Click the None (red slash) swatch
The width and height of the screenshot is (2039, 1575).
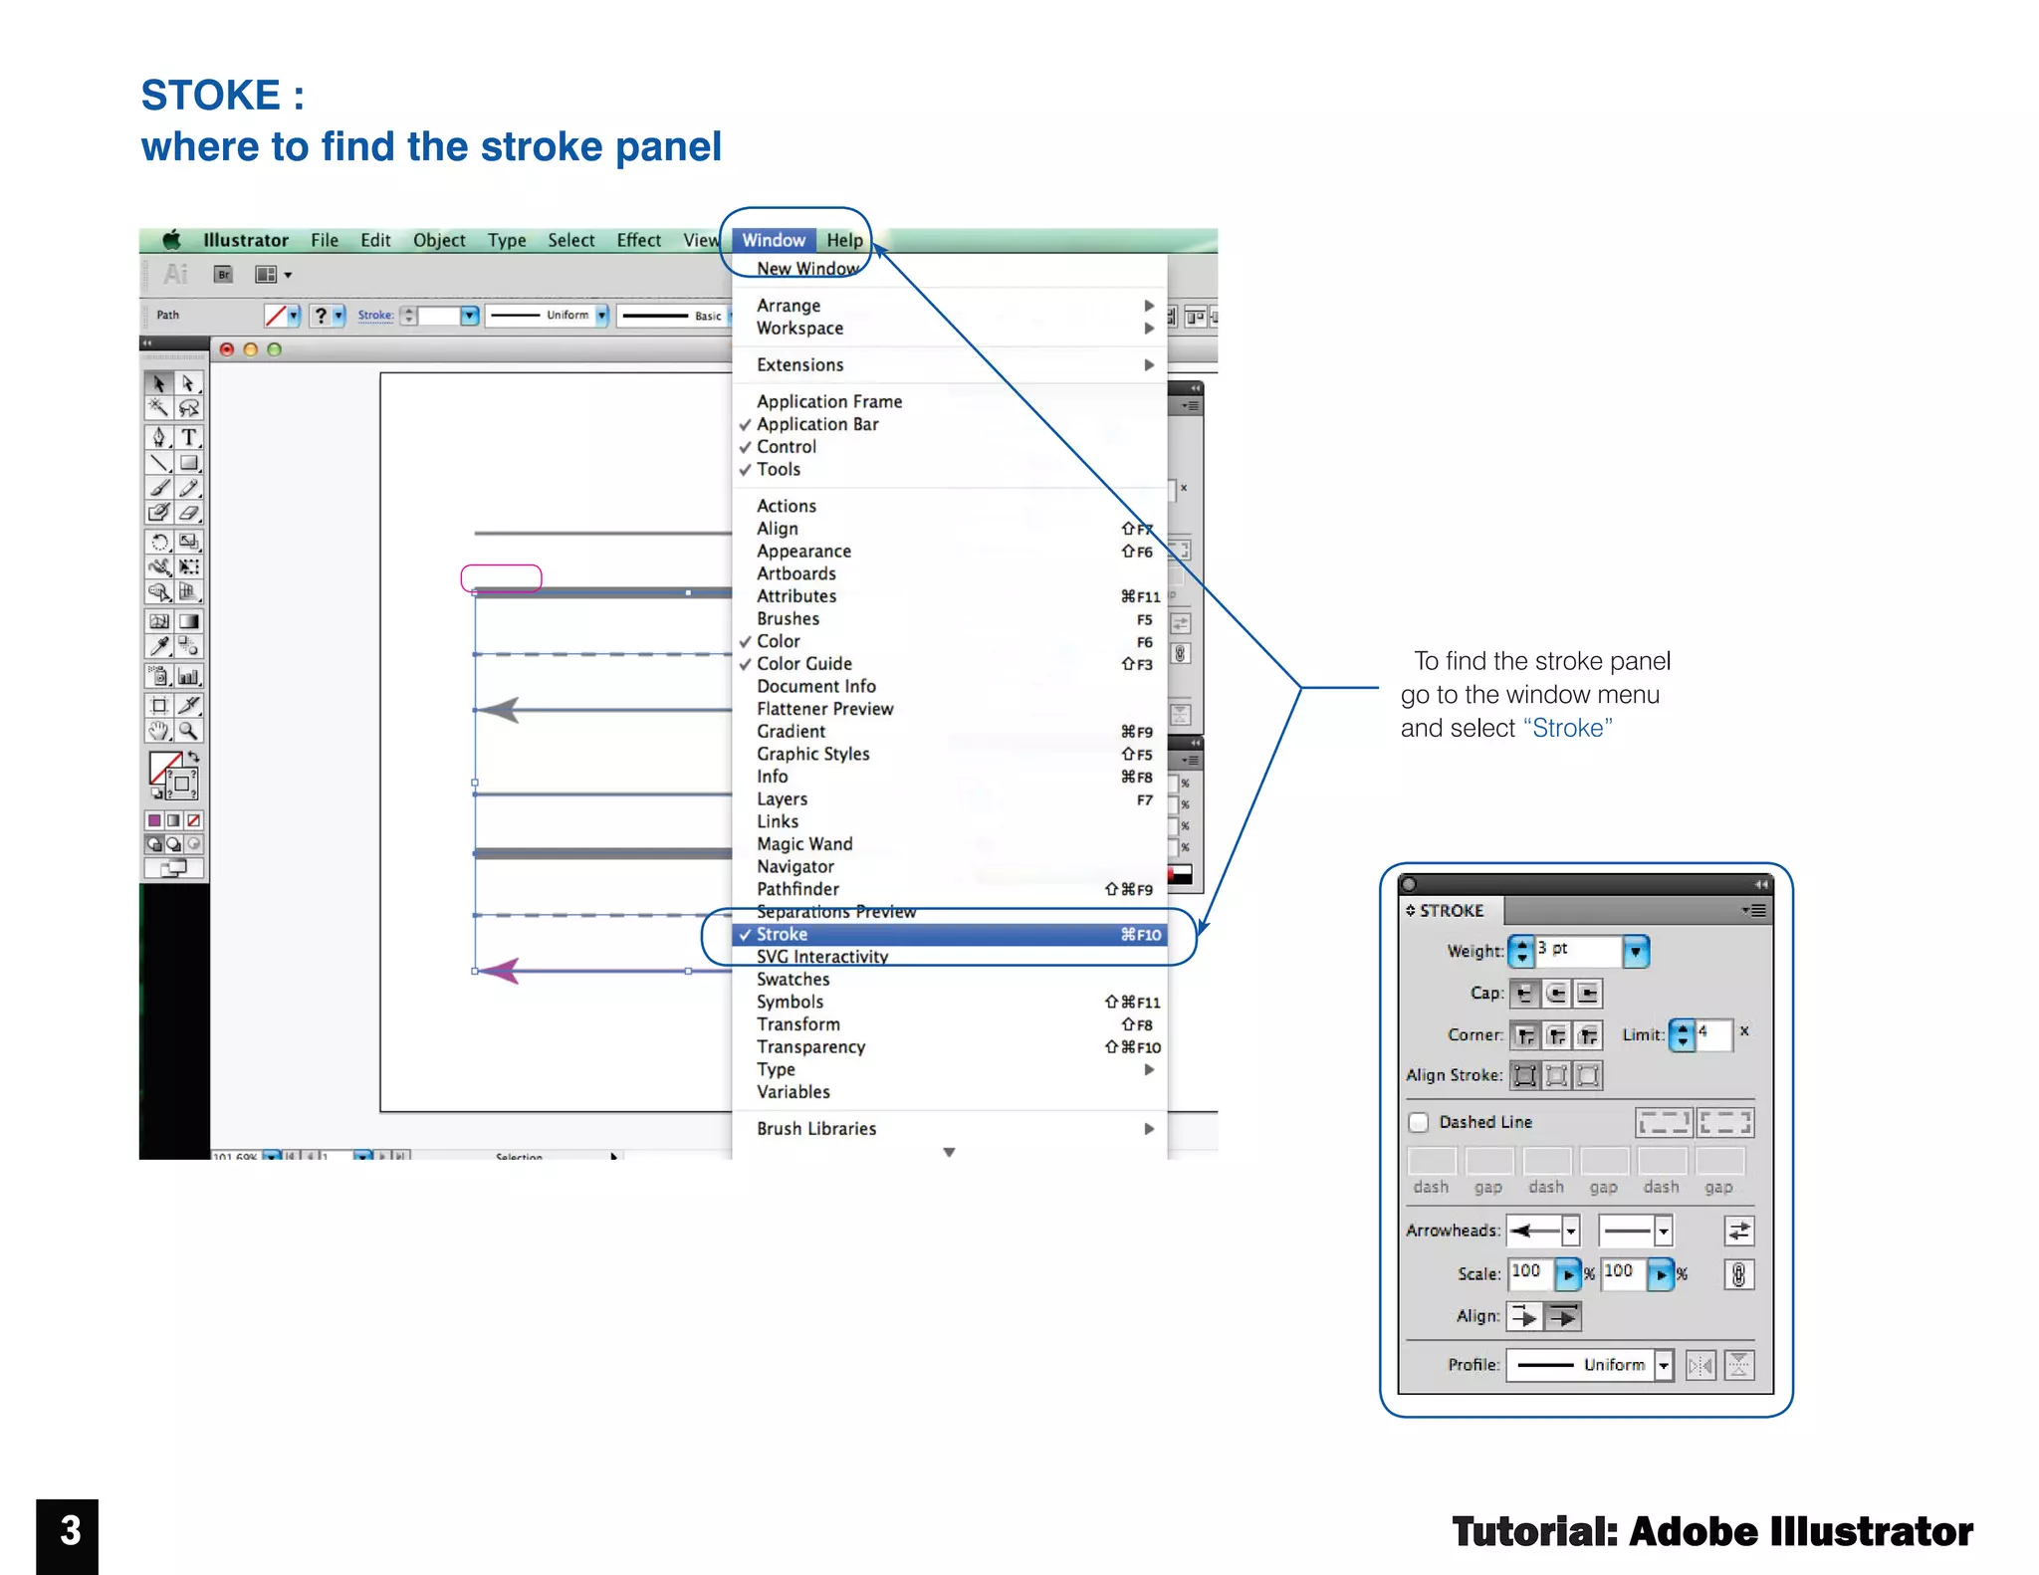pyautogui.click(x=194, y=820)
